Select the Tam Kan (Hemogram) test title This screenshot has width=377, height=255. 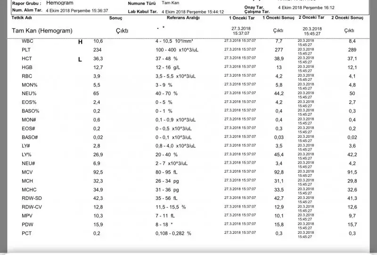41,31
